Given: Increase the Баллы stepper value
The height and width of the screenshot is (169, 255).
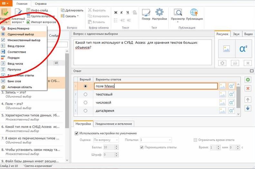Looking at the screenshot, I should (x=116, y=146).
